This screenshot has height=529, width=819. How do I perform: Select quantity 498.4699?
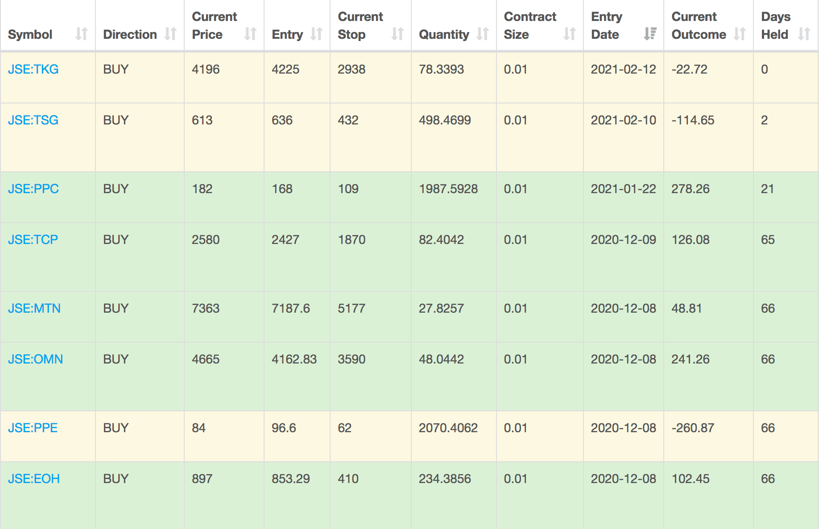pos(445,120)
